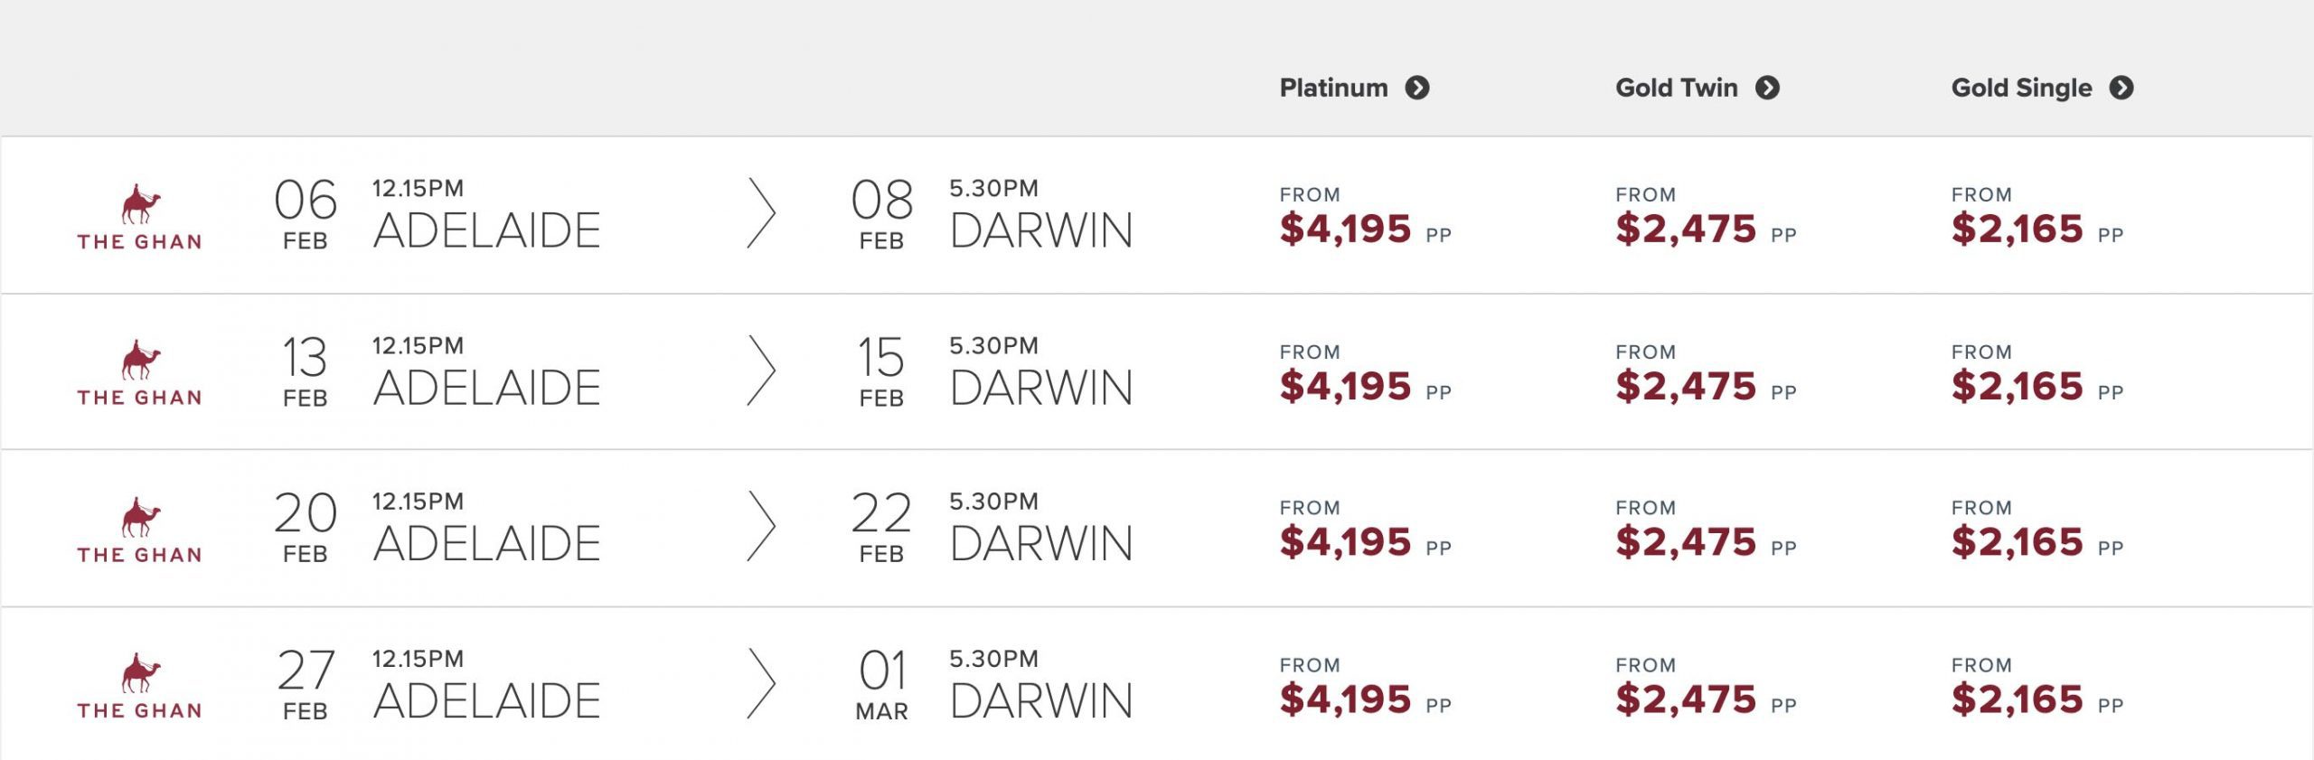
Task: Select the $2,165 Gold Single fare for 20 Feb
Action: pyautogui.click(x=2017, y=542)
